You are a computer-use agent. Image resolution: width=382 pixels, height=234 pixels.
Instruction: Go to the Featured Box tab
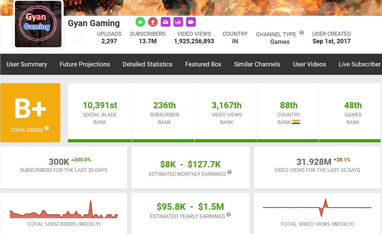pyautogui.click(x=203, y=64)
